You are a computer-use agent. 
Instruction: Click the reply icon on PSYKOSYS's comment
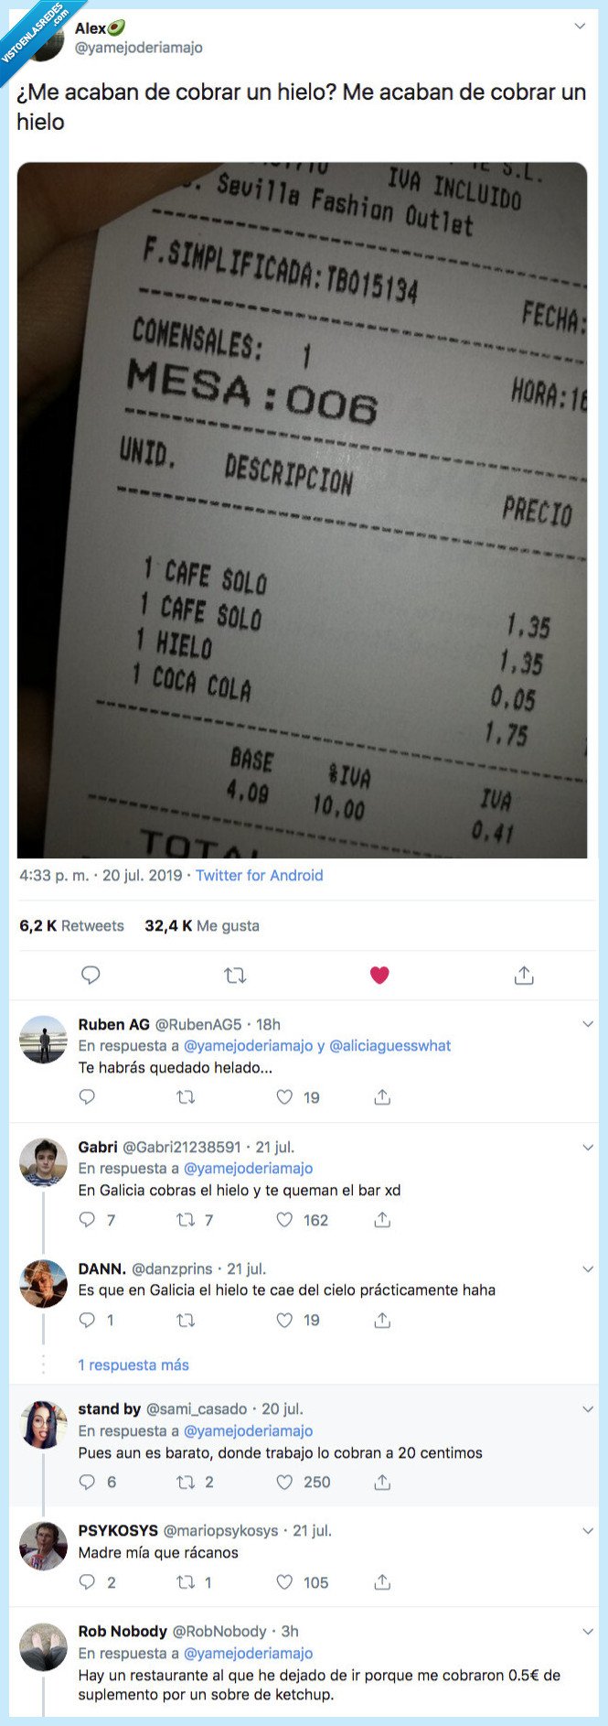click(x=87, y=1582)
